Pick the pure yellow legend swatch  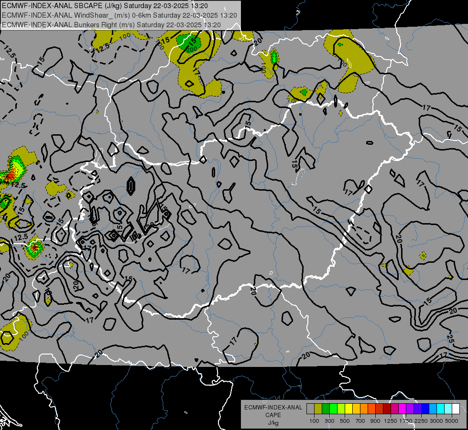(348, 408)
